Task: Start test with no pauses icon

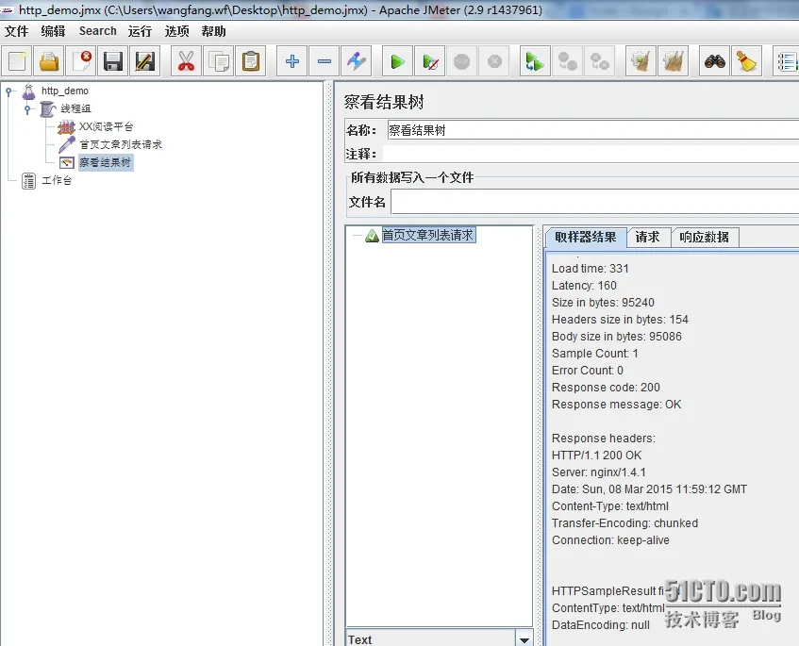Action: click(x=430, y=61)
